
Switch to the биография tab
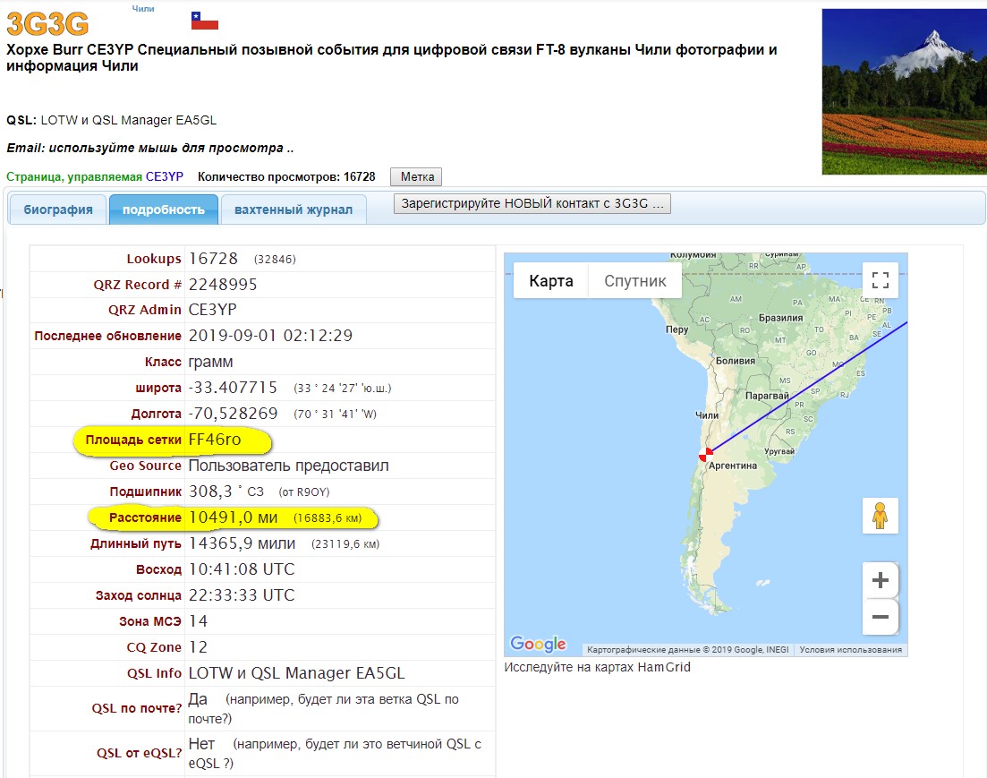tap(58, 210)
